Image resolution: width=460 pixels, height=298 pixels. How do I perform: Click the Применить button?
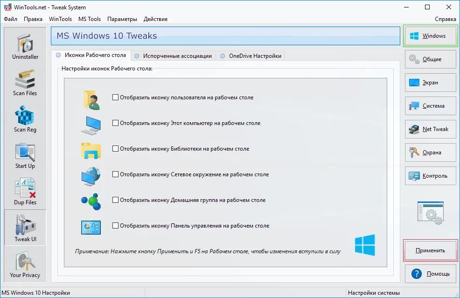(430, 250)
